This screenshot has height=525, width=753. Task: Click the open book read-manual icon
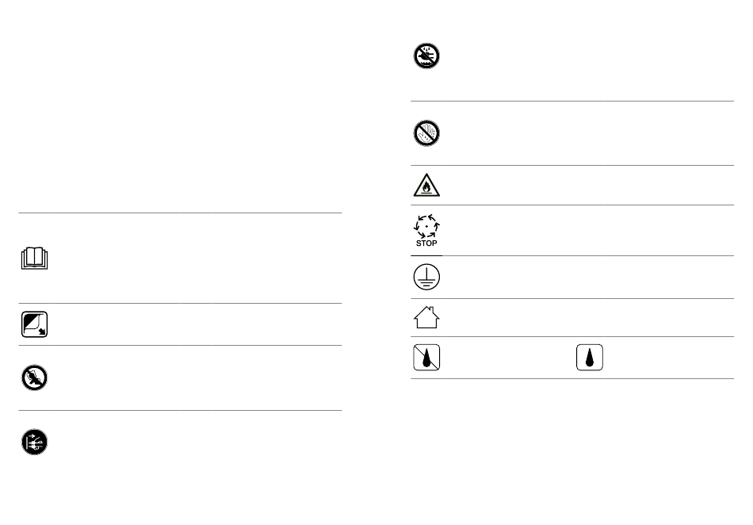[x=35, y=259]
